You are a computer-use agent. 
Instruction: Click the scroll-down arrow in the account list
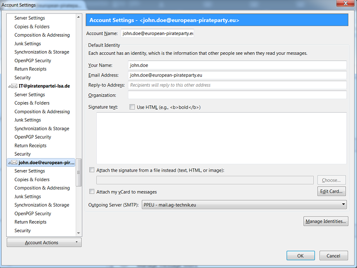(79, 233)
